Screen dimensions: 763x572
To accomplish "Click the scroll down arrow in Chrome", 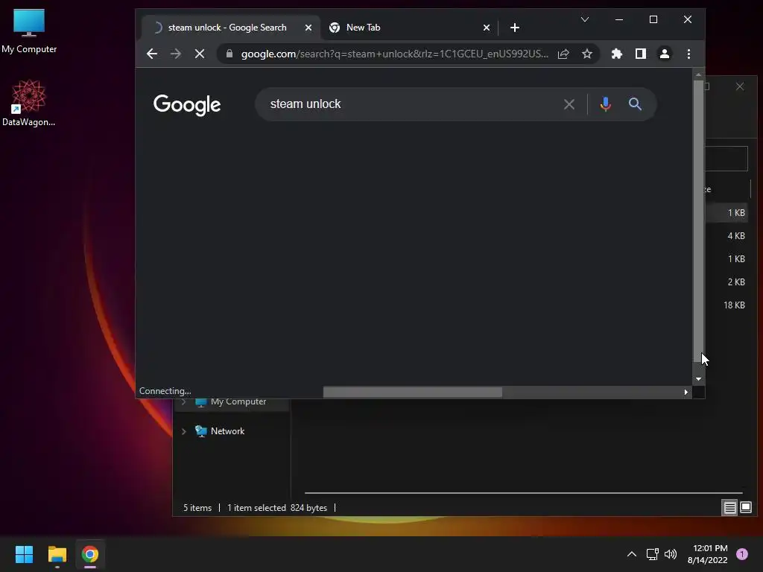I will pos(698,379).
